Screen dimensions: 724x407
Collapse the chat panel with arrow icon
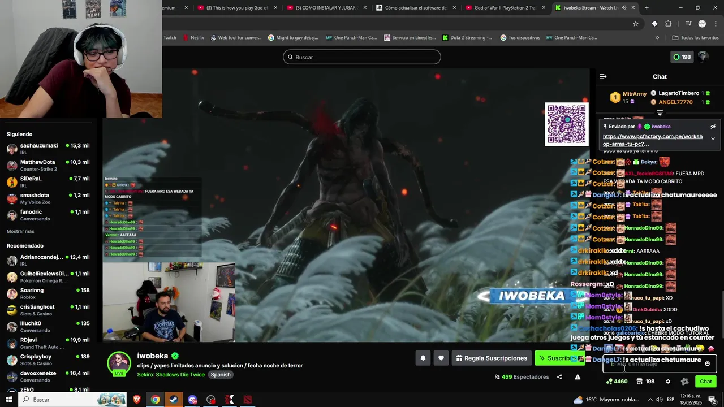click(x=603, y=76)
